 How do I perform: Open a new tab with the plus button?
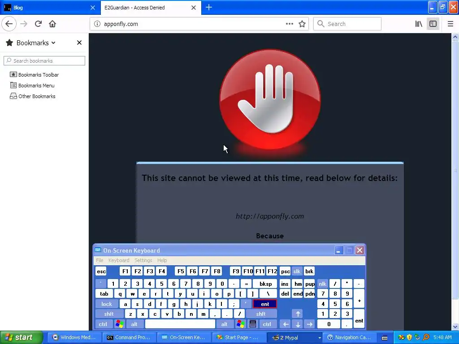click(x=209, y=8)
